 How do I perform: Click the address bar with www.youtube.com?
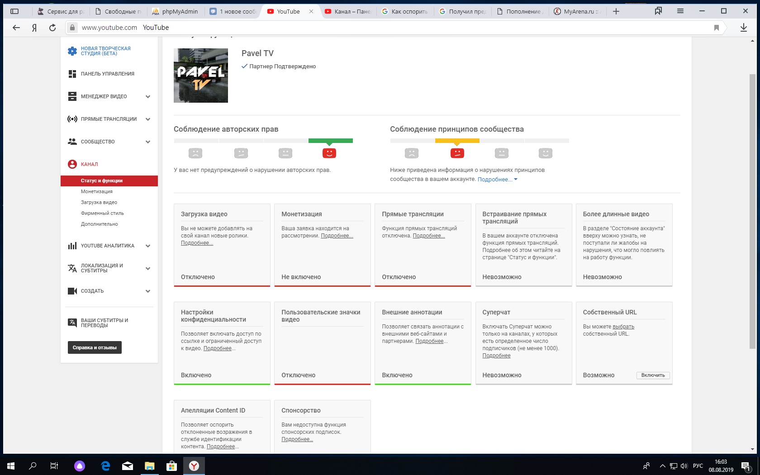click(394, 28)
